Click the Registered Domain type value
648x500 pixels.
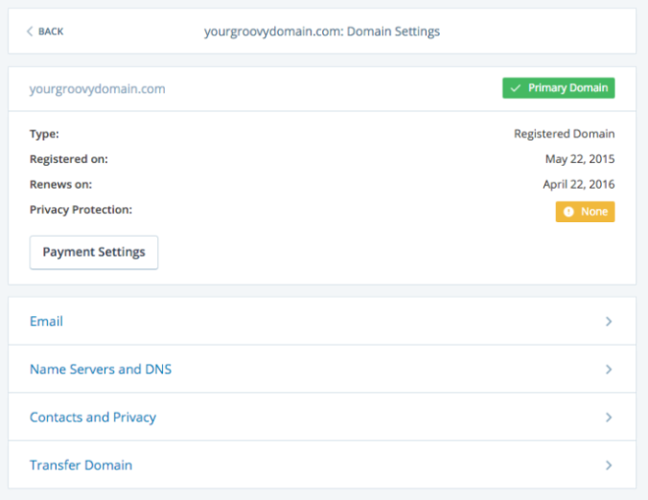tap(564, 134)
